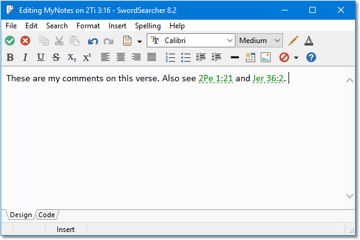Insert a numbered list
The width and height of the screenshot is (360, 240).
coord(170,57)
